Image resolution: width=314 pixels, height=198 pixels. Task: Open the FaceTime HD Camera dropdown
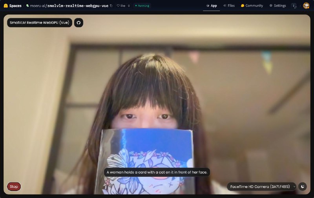click(x=261, y=187)
